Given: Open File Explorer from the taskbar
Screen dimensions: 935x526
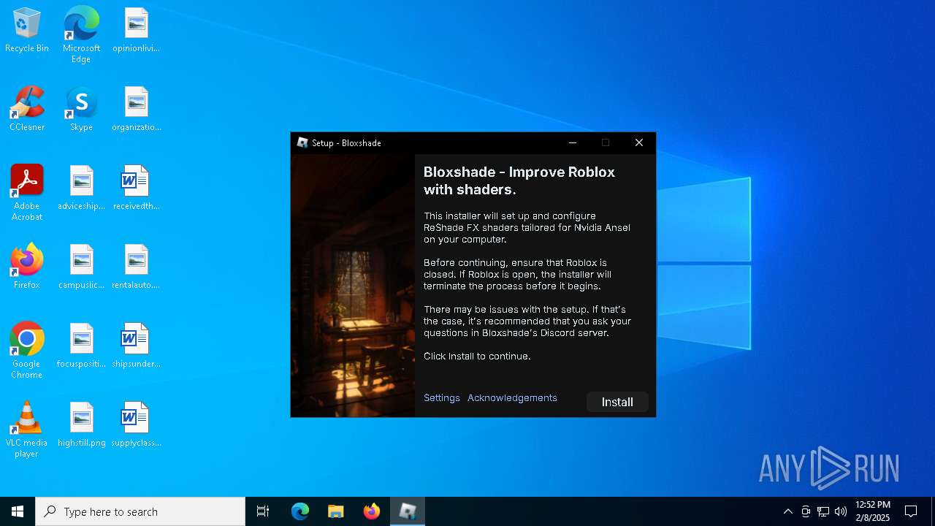Looking at the screenshot, I should click(335, 511).
